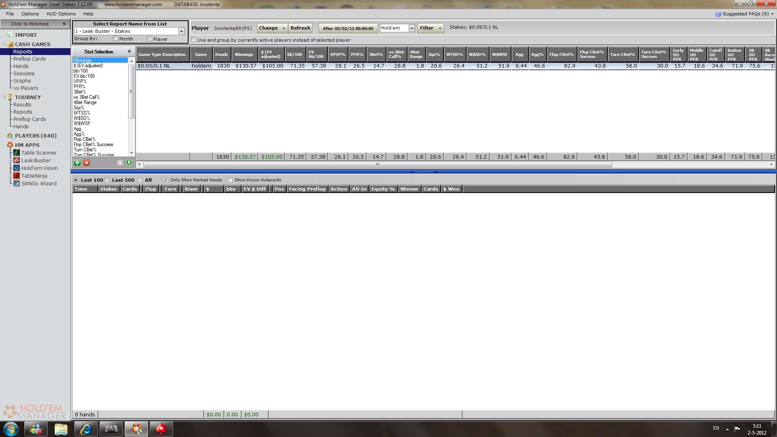777x437 pixels.
Task: Expand the Leak Buster tree node
Action: pyautogui.click(x=11, y=161)
